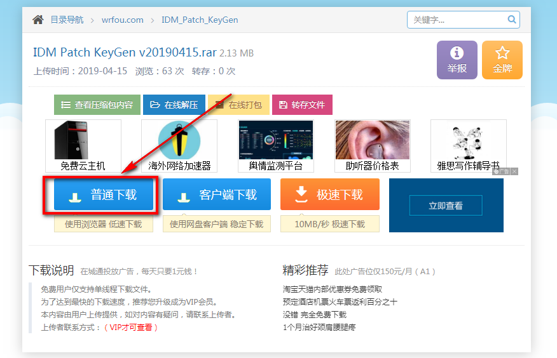The image size is (557, 358).
Task: Open 预定酒店机票火车票返利百分之十 link
Action: coord(340,302)
